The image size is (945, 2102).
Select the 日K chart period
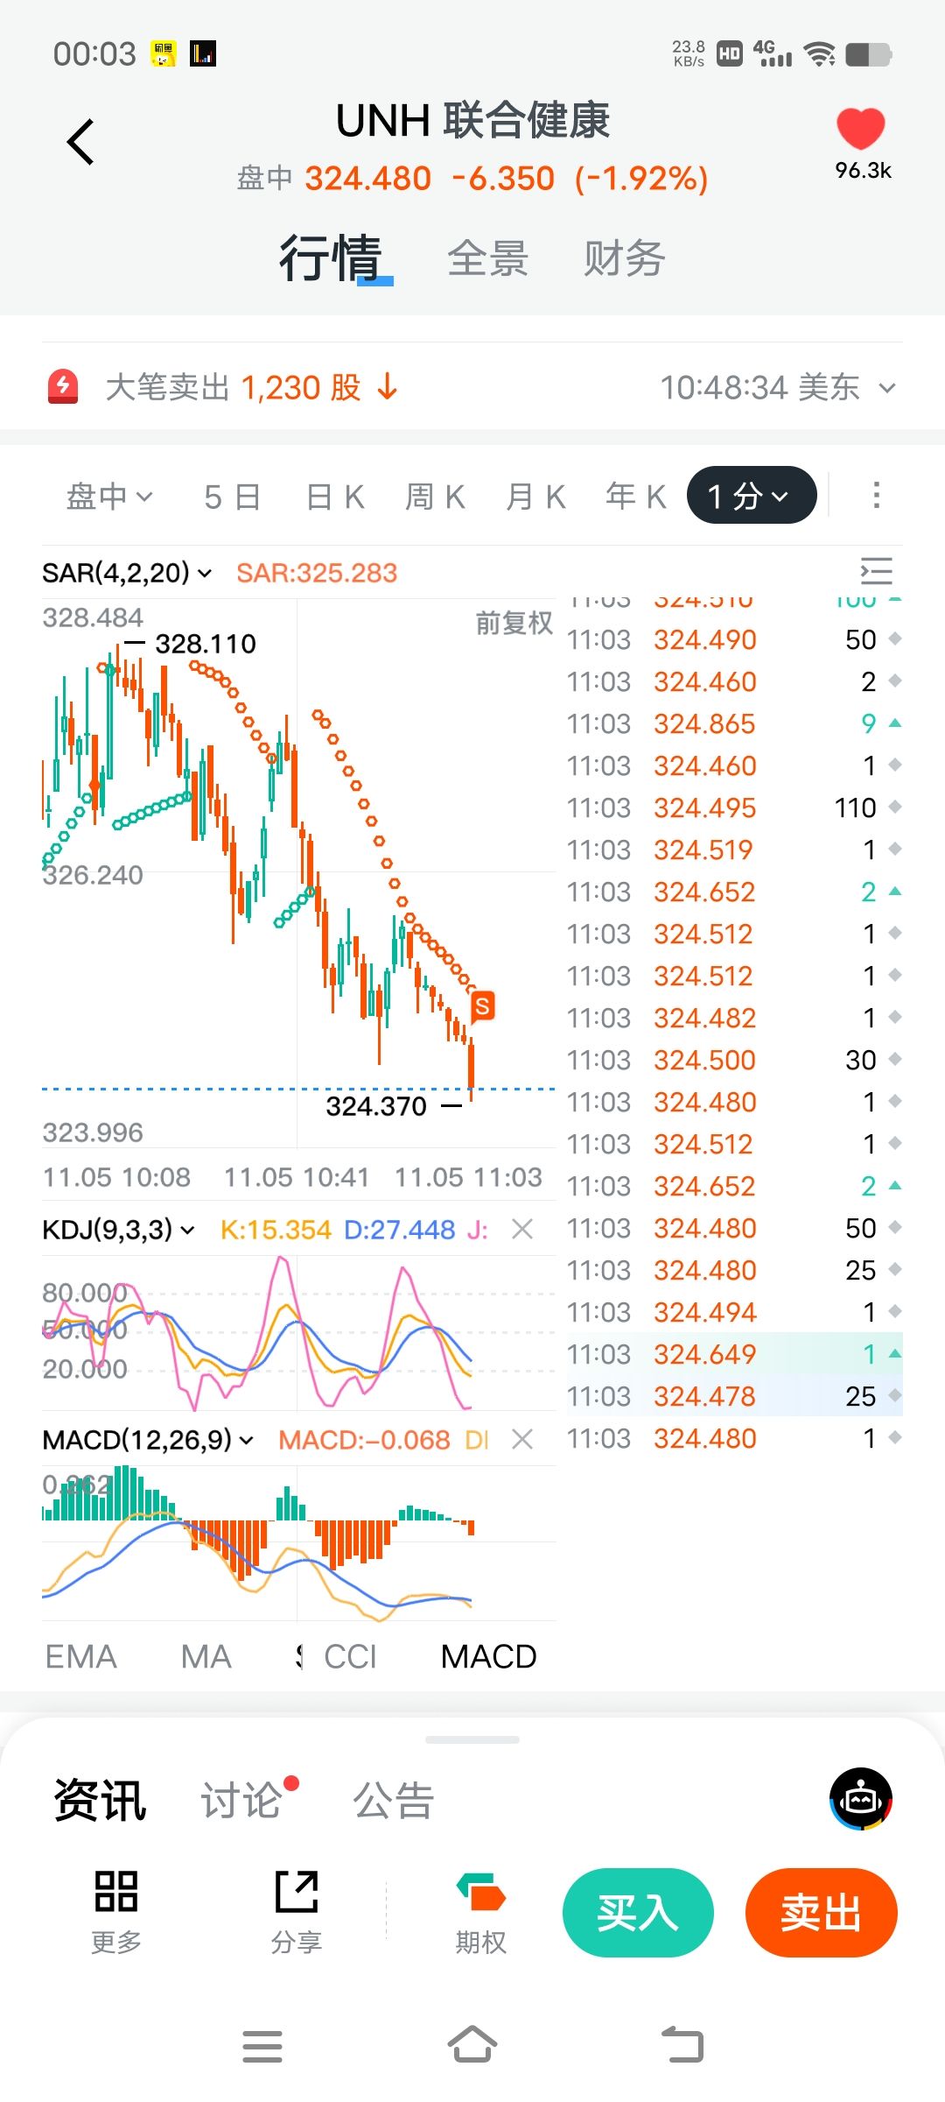pyautogui.click(x=335, y=497)
